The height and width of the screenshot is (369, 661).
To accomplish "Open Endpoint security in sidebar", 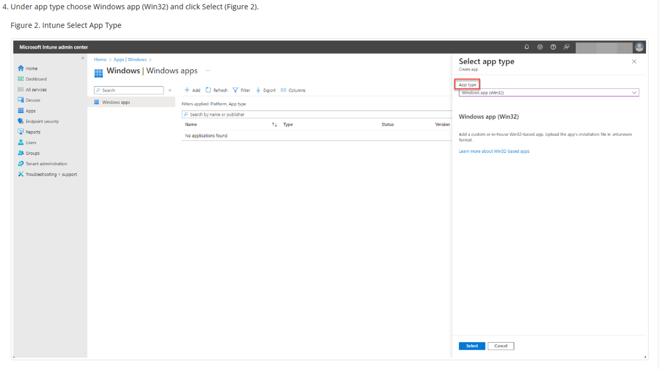I will click(x=42, y=122).
